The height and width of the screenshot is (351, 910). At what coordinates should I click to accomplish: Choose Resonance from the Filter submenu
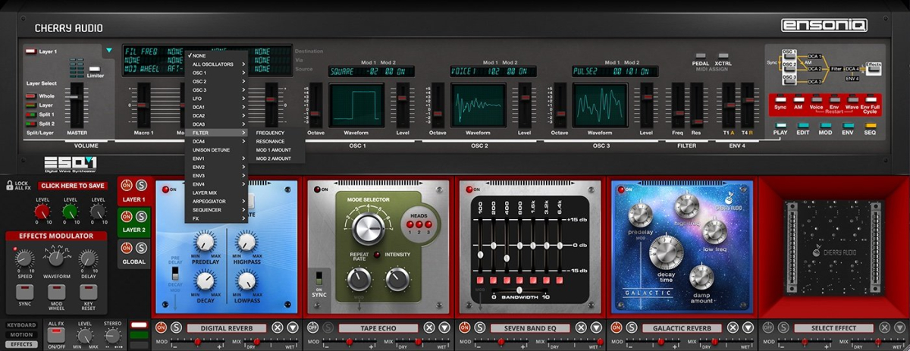tap(278, 142)
